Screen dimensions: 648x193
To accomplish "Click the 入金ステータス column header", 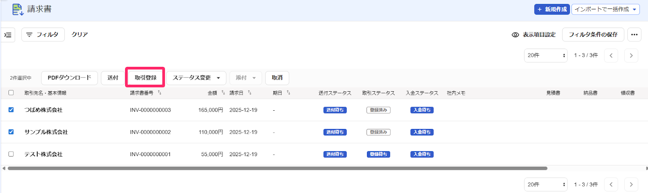I will (x=422, y=93).
